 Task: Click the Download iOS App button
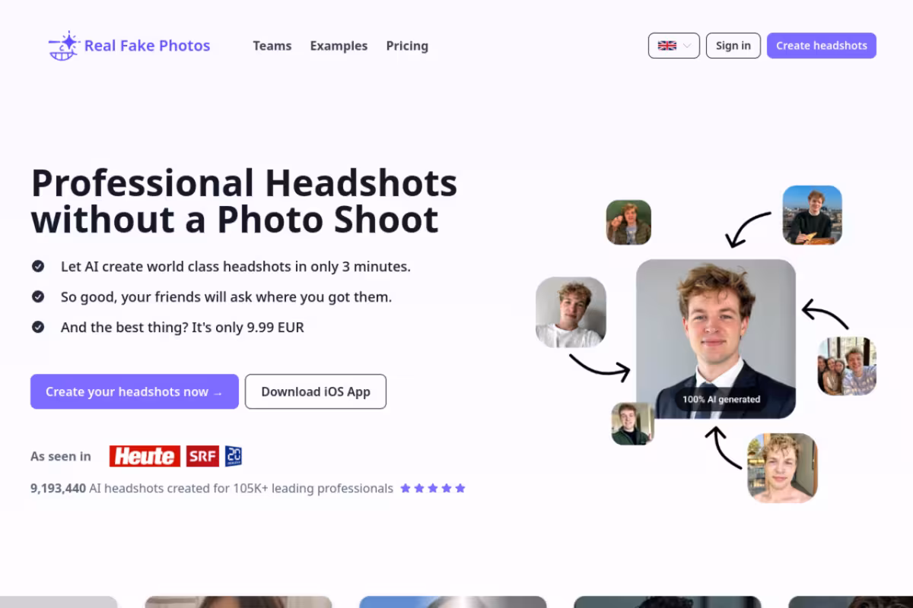(x=316, y=391)
